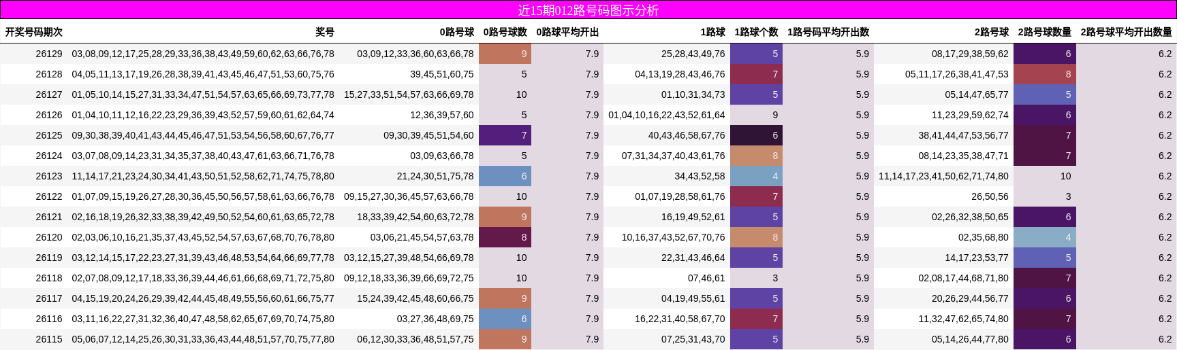Screen dimensions: 1177x350
Task: Click the 1路球 column header
Action: [712, 32]
